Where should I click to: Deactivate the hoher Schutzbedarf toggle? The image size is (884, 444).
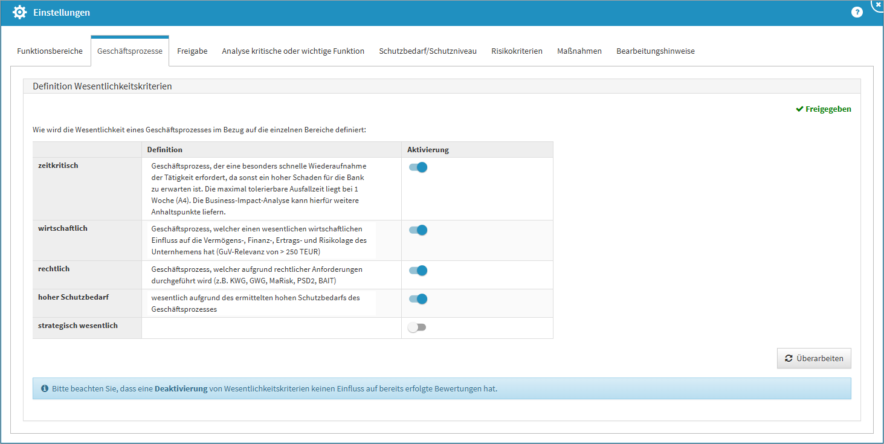(x=418, y=299)
